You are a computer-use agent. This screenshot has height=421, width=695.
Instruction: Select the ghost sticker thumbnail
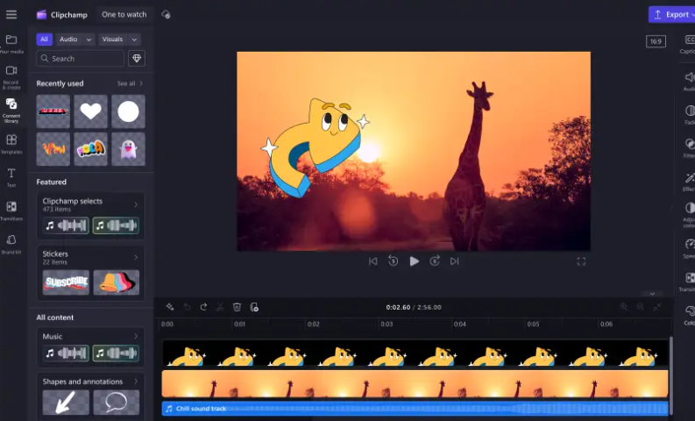pyautogui.click(x=128, y=149)
